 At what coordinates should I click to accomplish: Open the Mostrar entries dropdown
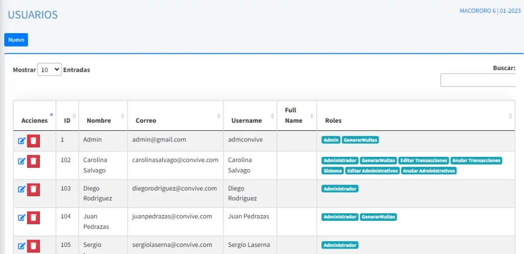(49, 70)
